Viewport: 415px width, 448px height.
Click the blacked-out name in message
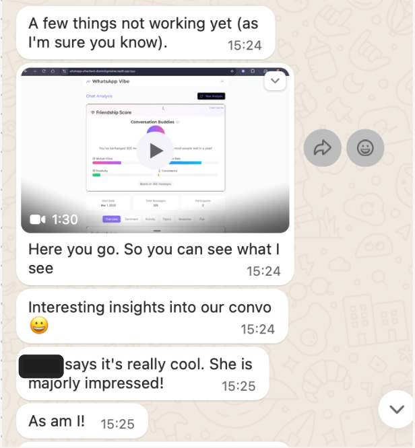click(x=41, y=367)
